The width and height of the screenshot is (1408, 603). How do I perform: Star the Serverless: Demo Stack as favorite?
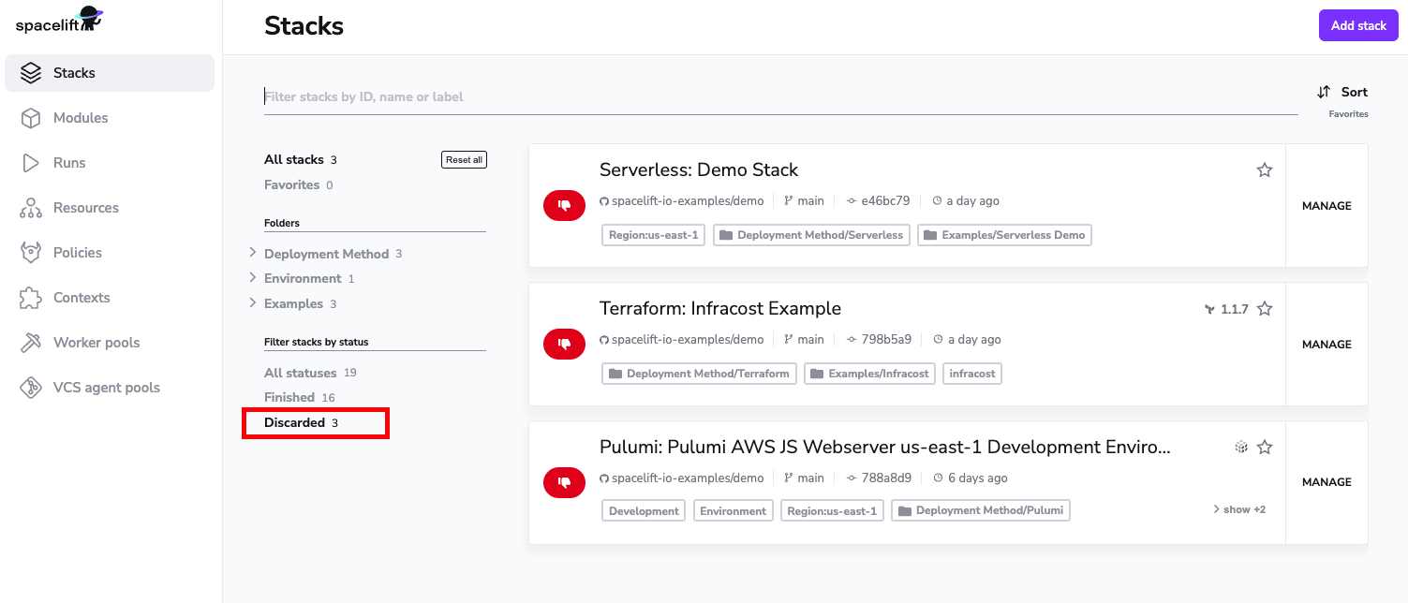click(1265, 170)
